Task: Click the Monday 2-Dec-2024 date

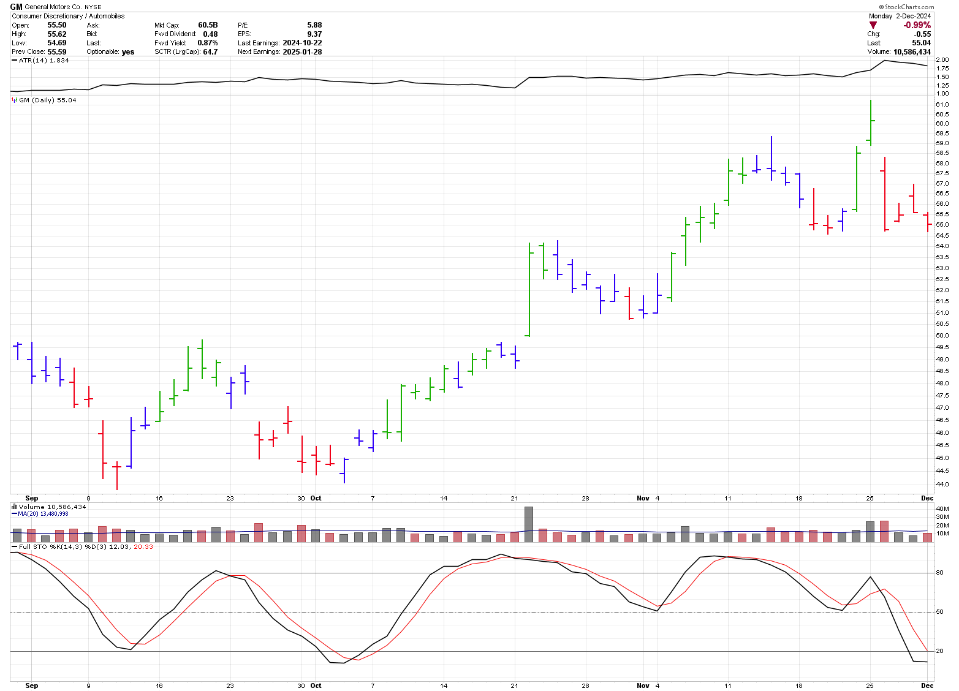Action: [x=900, y=16]
